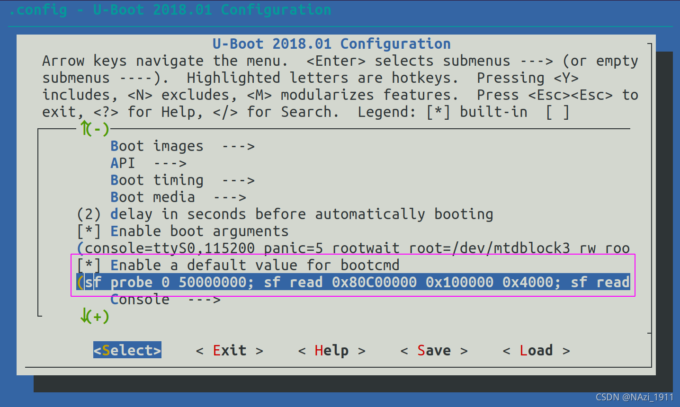Click the < Exit > button
680x407 pixels.
pos(229,350)
